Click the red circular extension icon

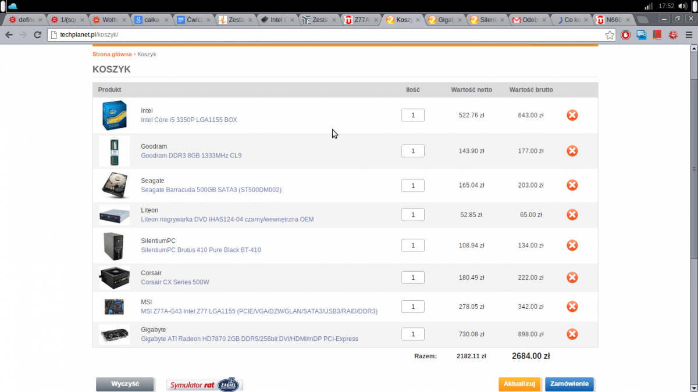626,35
